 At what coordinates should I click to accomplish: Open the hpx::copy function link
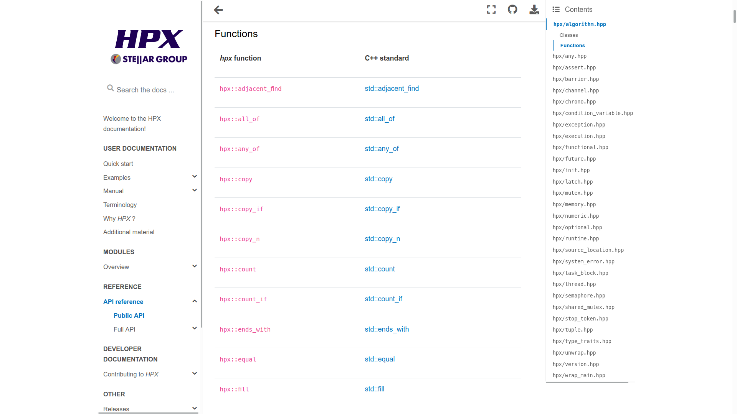coord(236,179)
